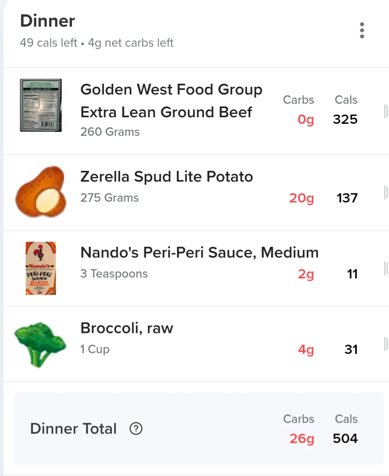Viewport: 389px width, 476px height.
Task: Click the 3 Teaspoons serving amount
Action: pos(114,274)
